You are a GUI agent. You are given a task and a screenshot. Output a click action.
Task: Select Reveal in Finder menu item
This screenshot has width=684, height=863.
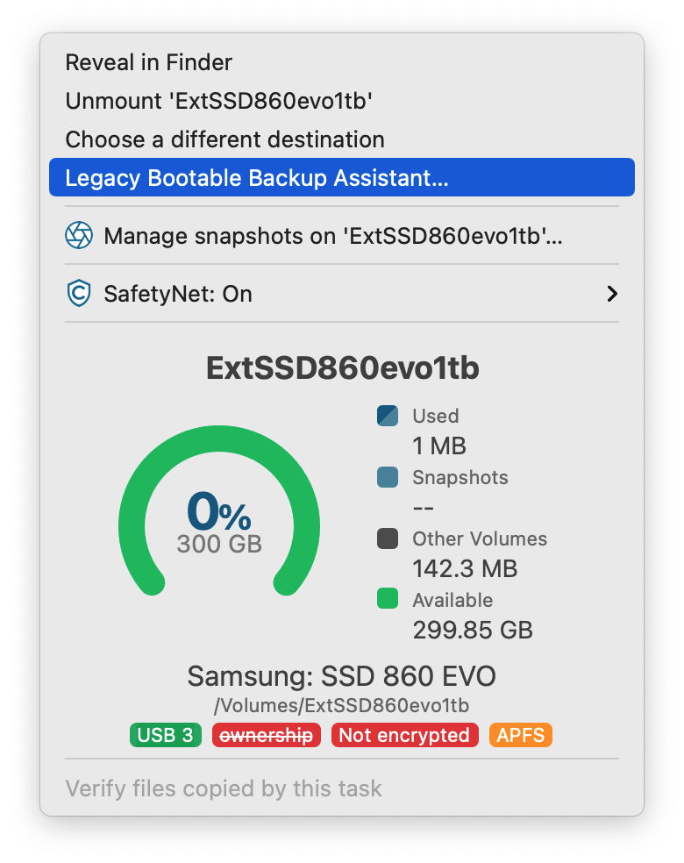pyautogui.click(x=342, y=62)
